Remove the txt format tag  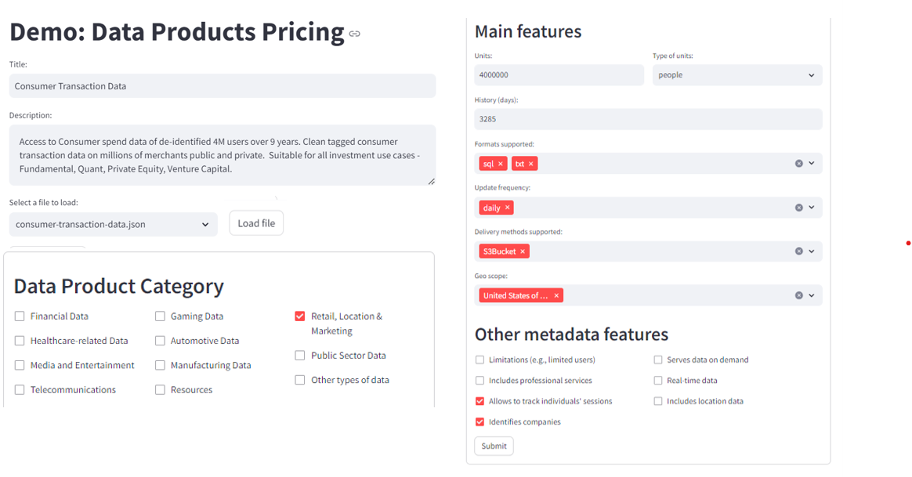(x=531, y=163)
